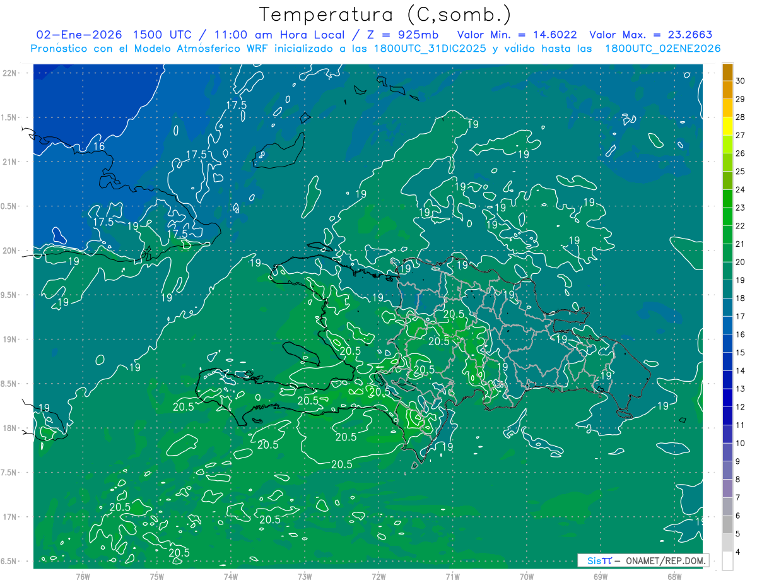
Task: Click the yellow legend swatch between 27 and 28
Action: 727,126
